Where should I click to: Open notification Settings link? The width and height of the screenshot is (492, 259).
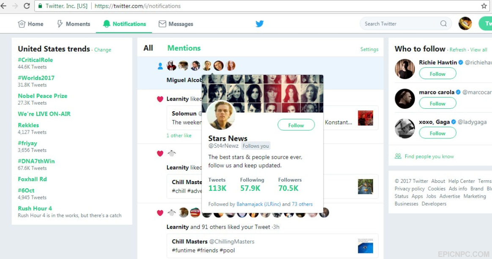coord(369,49)
